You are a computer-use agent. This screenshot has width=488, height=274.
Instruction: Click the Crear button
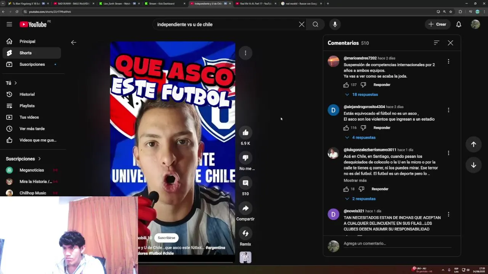(438, 24)
